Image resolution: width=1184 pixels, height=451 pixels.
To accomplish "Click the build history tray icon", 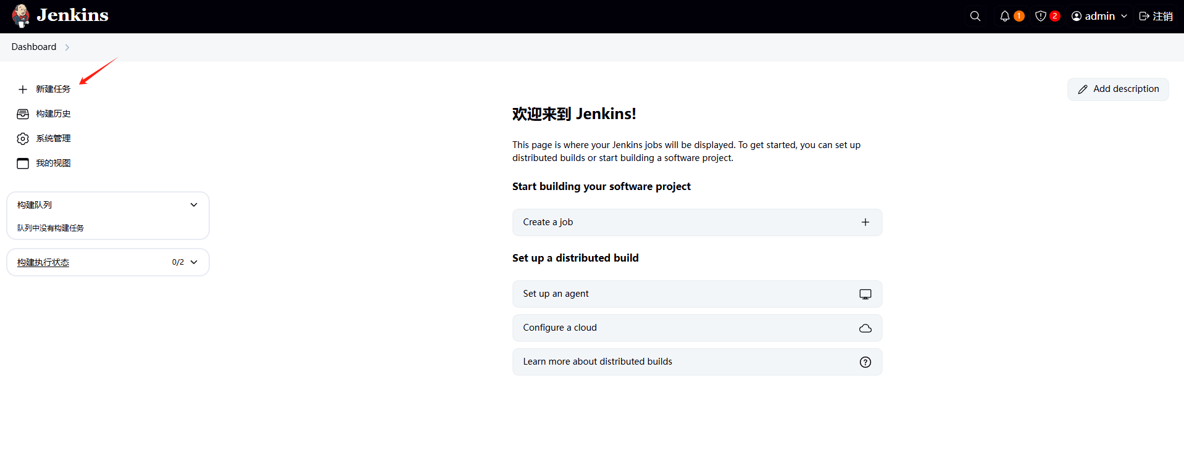I will point(23,114).
